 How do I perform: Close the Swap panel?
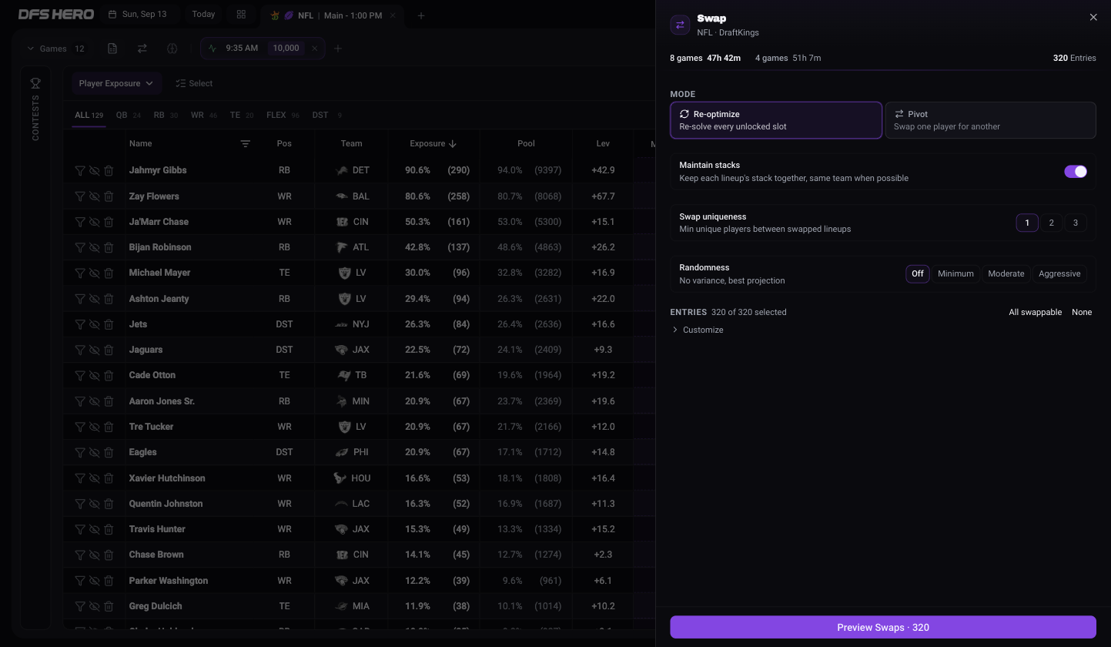coord(1093,17)
